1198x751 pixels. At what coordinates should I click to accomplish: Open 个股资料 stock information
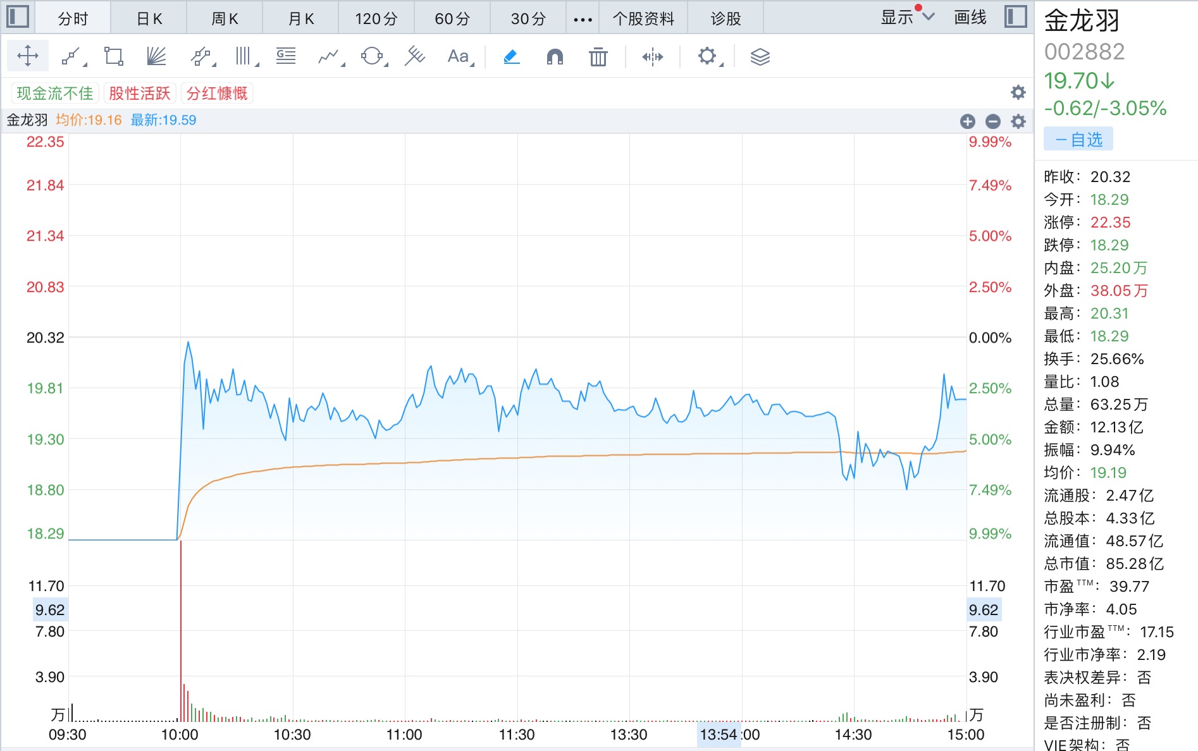coord(643,19)
